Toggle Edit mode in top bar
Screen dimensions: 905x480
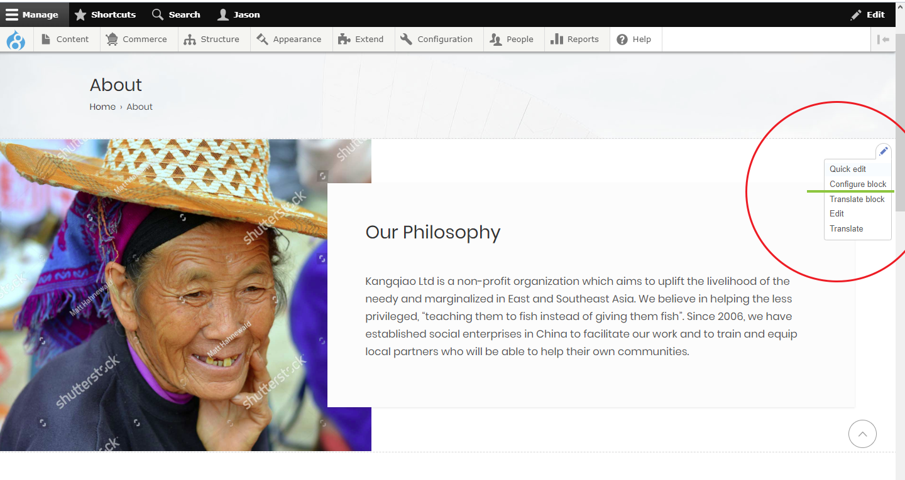click(868, 14)
